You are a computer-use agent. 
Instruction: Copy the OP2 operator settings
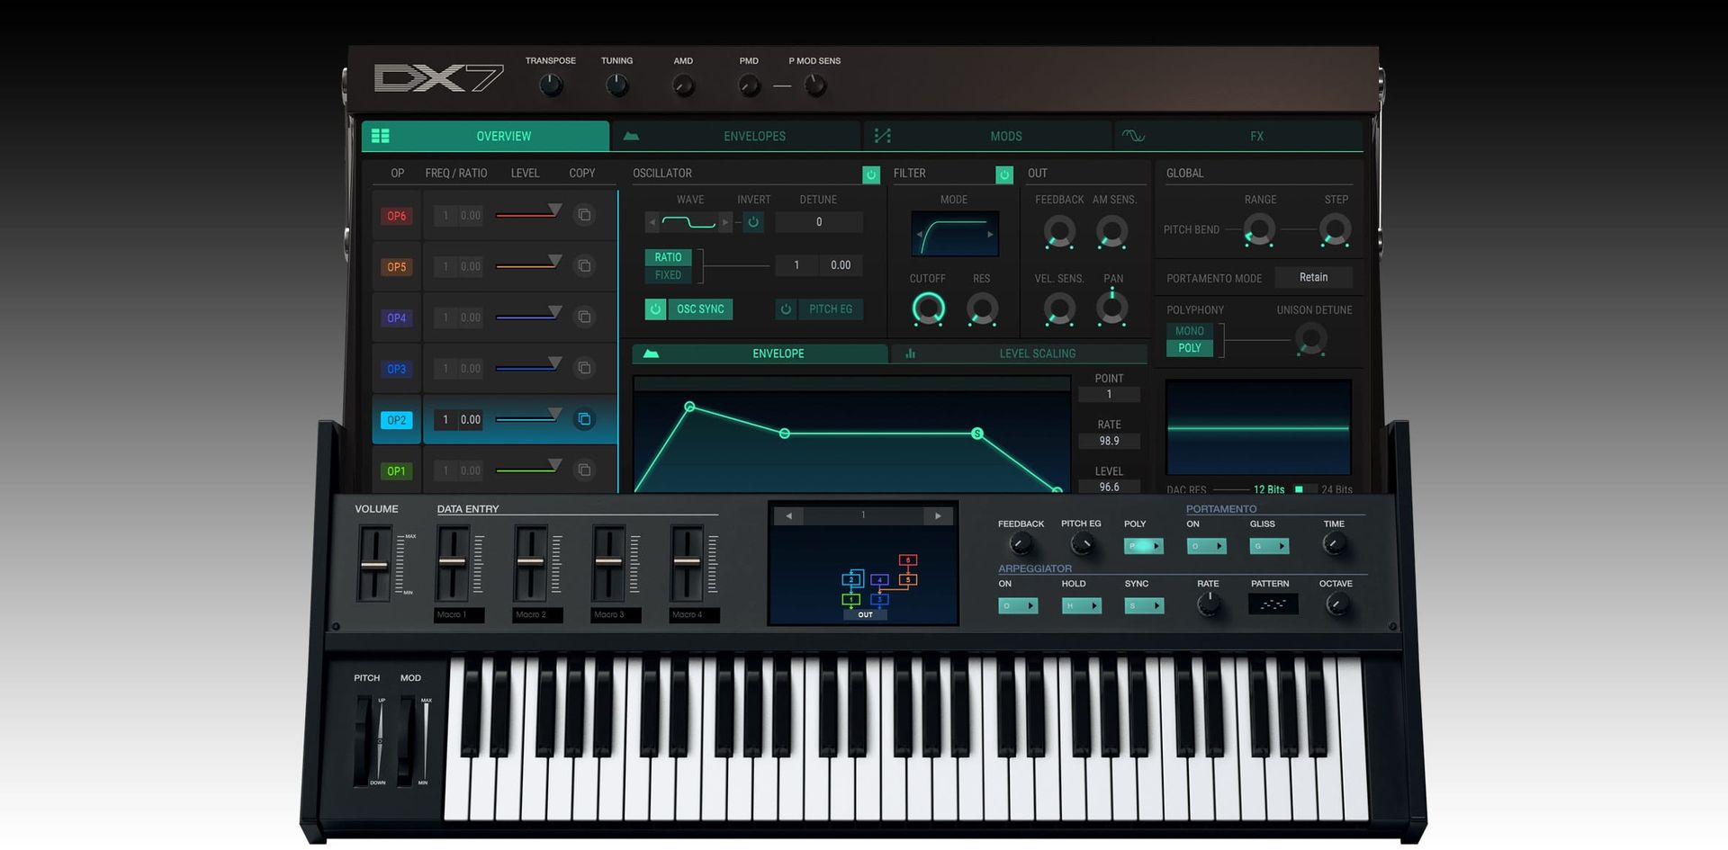584,419
